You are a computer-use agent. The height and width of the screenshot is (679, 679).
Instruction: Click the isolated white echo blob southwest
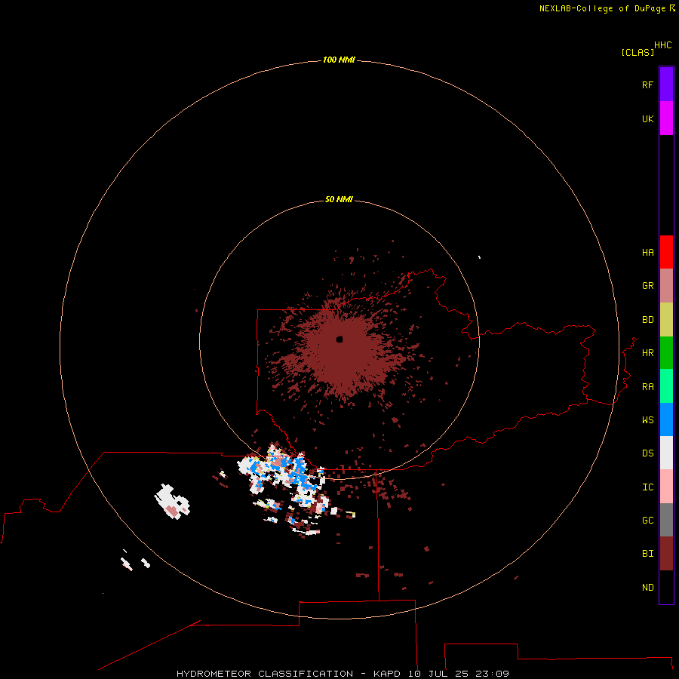pyautogui.click(x=172, y=502)
